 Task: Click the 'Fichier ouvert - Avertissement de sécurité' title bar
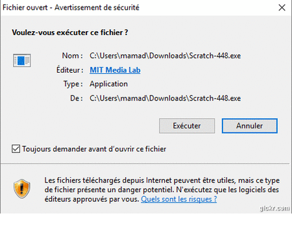click(x=71, y=8)
